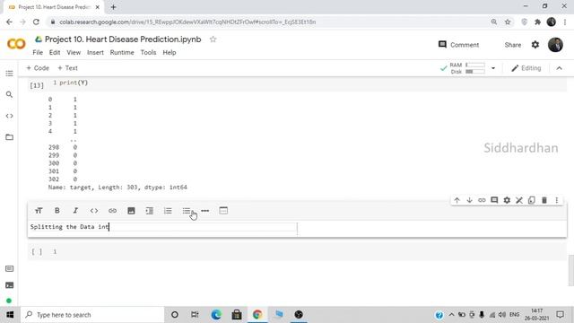Image resolution: width=574 pixels, height=323 pixels.
Task: Add a new Code cell
Action: point(38,68)
